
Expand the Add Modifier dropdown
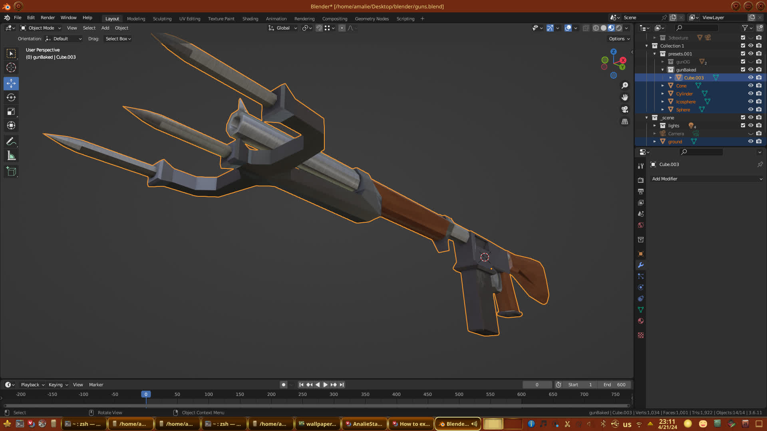point(706,179)
